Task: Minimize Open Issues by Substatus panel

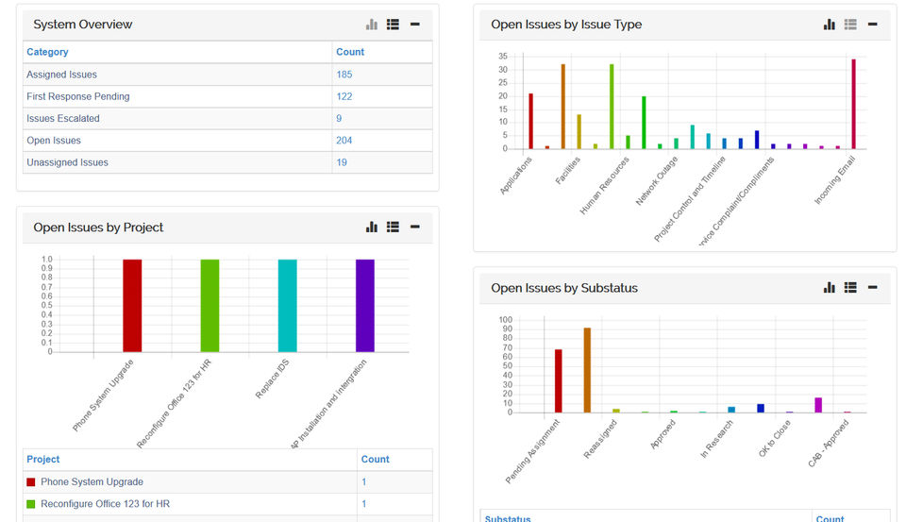Action: pyautogui.click(x=872, y=287)
